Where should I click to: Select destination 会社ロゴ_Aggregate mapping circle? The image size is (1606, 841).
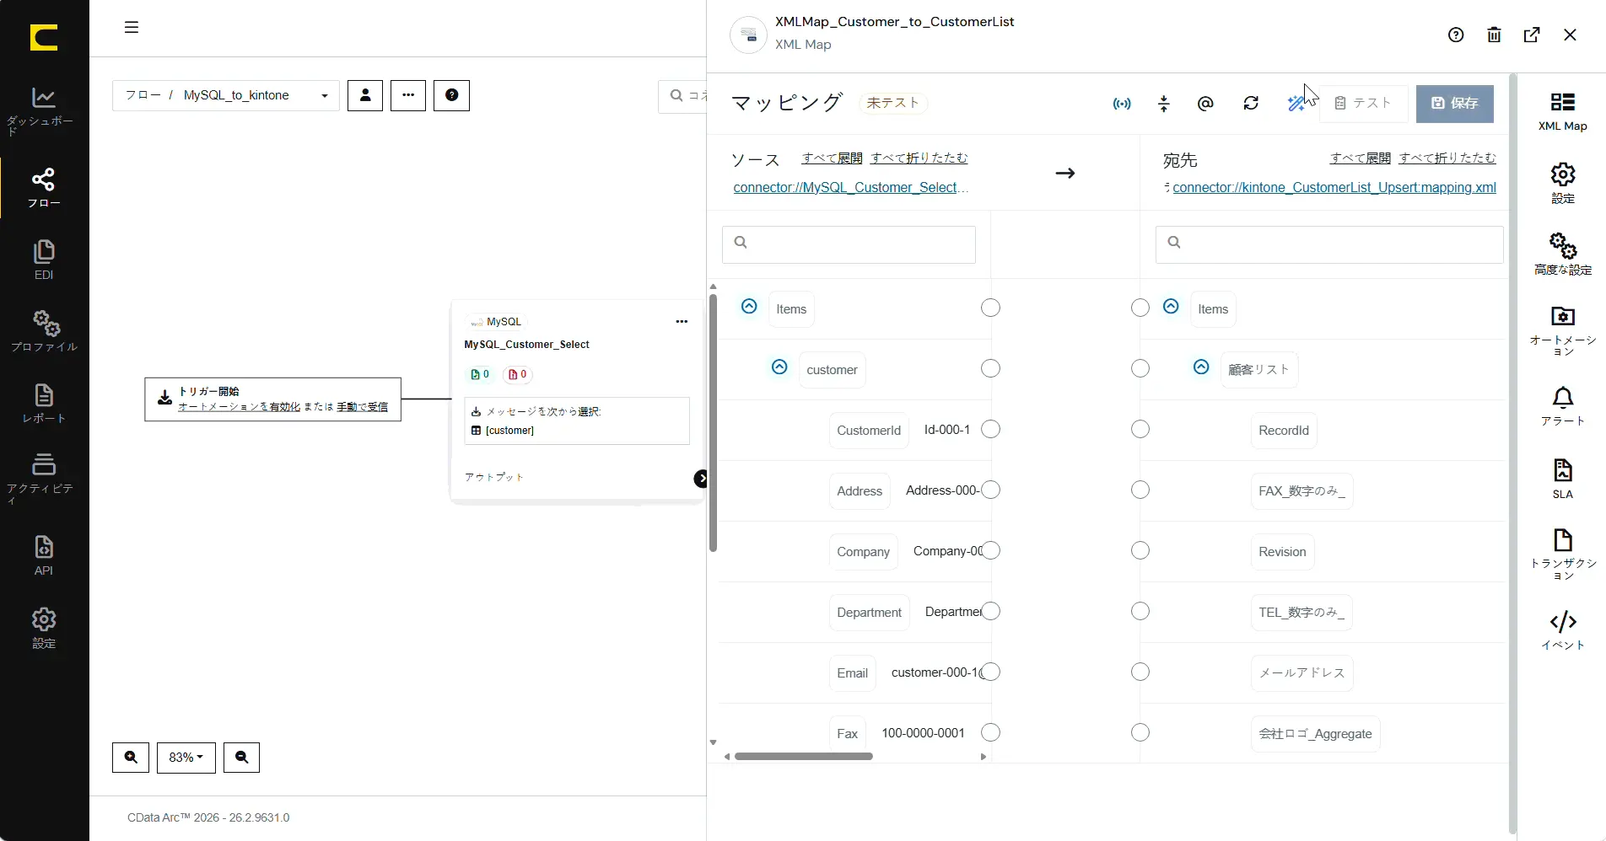click(x=1140, y=732)
